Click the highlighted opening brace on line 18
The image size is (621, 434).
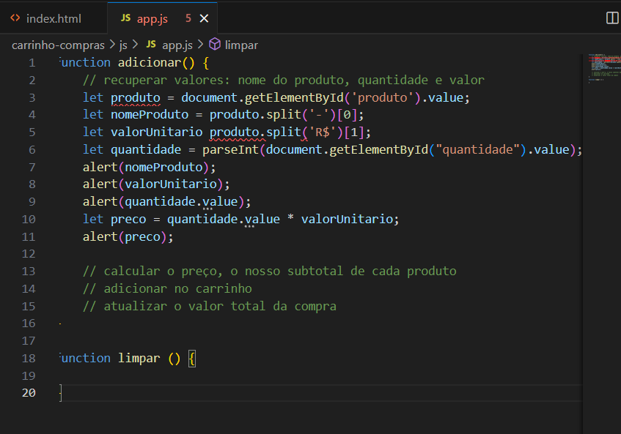(x=191, y=359)
